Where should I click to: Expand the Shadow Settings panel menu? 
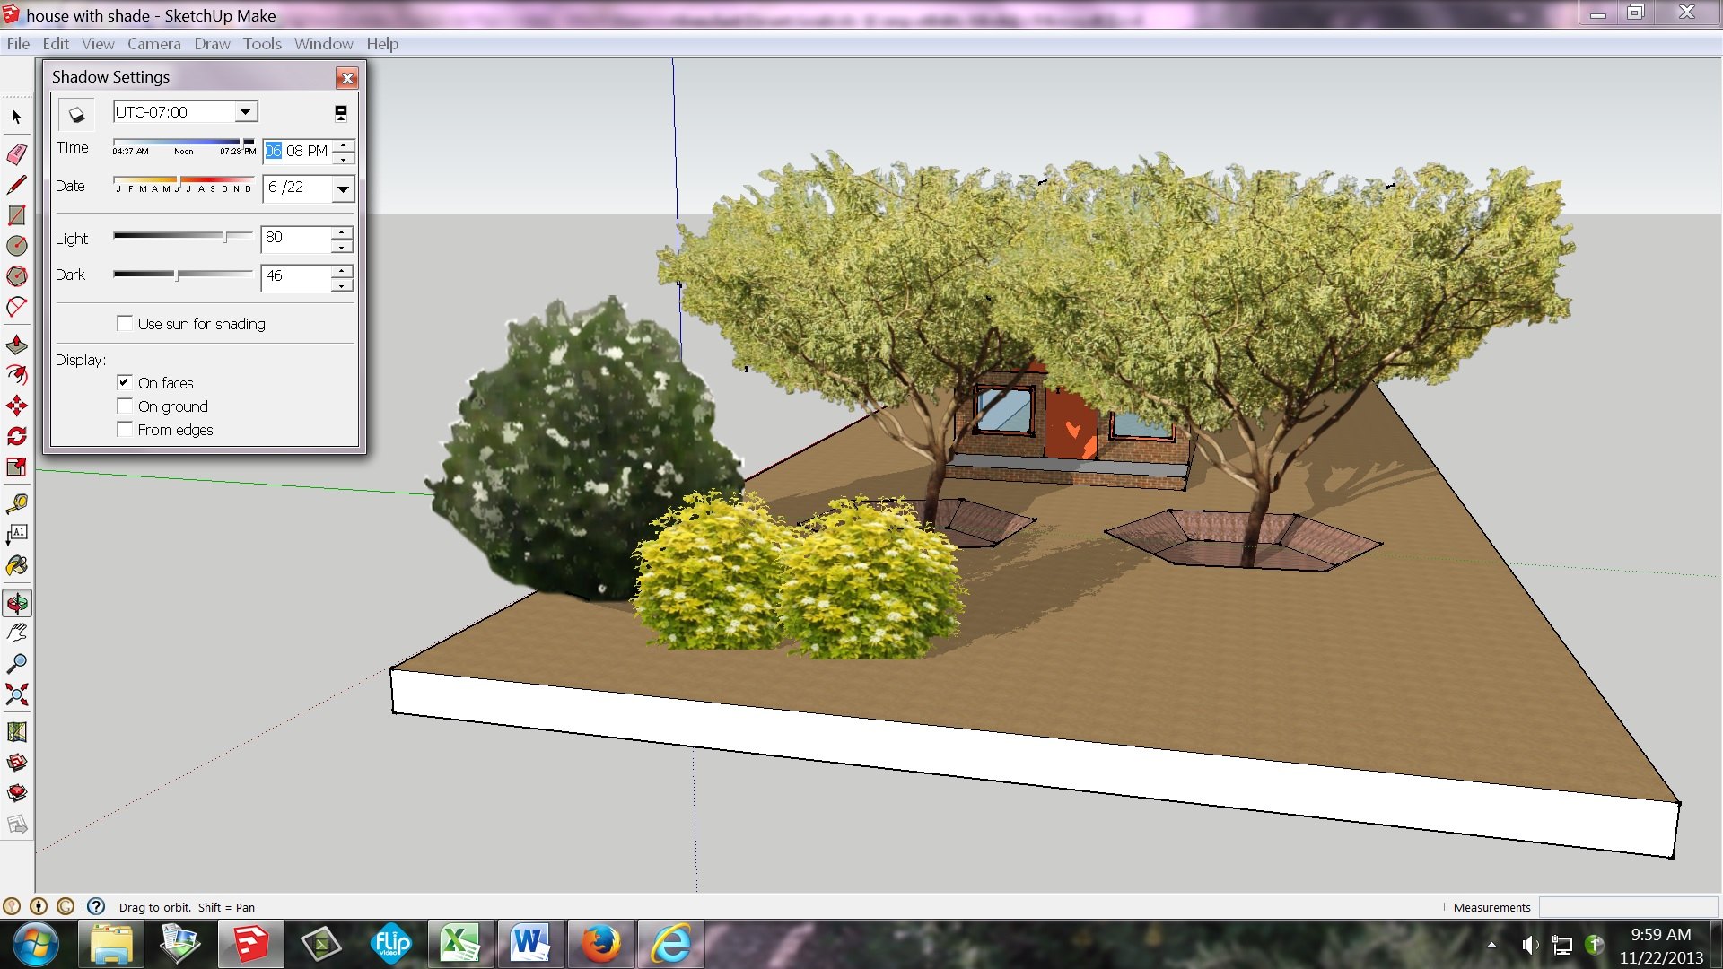[342, 112]
